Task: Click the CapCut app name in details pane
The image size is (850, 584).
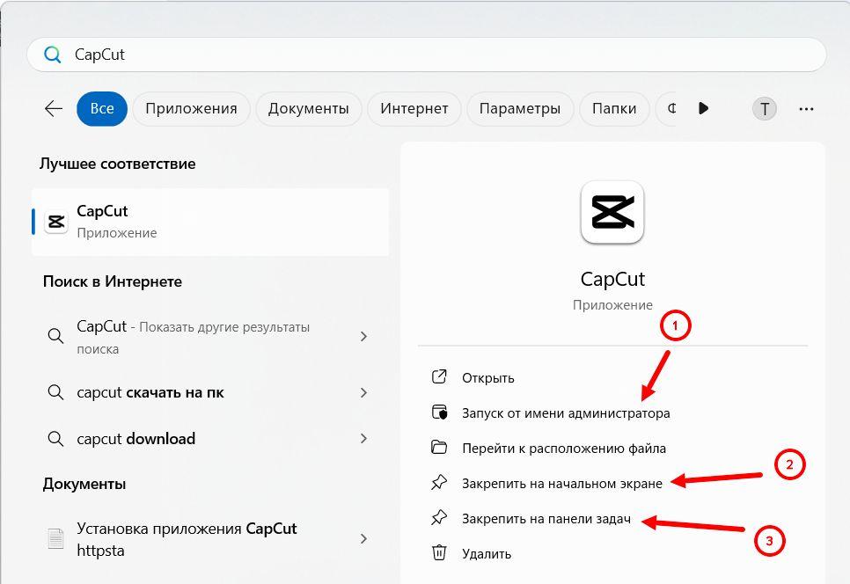Action: coord(612,280)
